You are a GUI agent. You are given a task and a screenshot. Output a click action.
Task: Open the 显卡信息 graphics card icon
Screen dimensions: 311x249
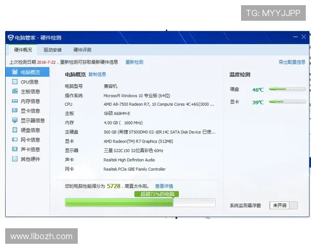15,110
